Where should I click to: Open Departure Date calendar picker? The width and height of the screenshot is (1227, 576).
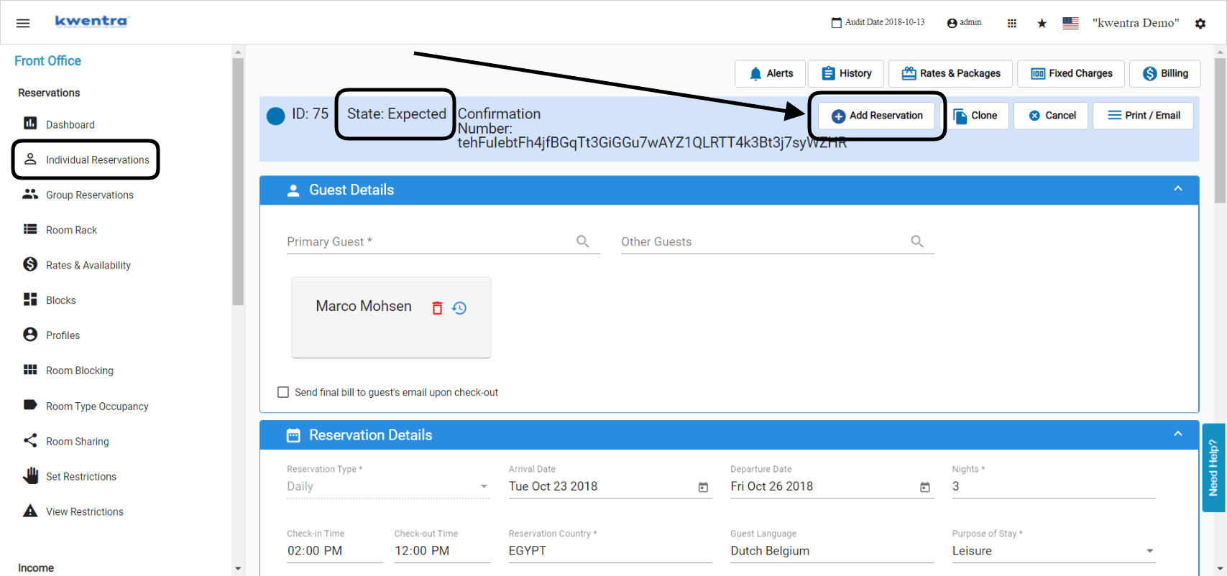coord(925,488)
